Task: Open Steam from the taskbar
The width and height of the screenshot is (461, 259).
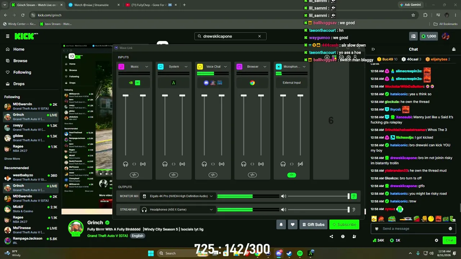Action: pyautogui.click(x=289, y=253)
